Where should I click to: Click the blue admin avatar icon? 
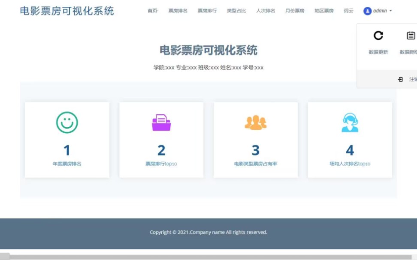[367, 11]
